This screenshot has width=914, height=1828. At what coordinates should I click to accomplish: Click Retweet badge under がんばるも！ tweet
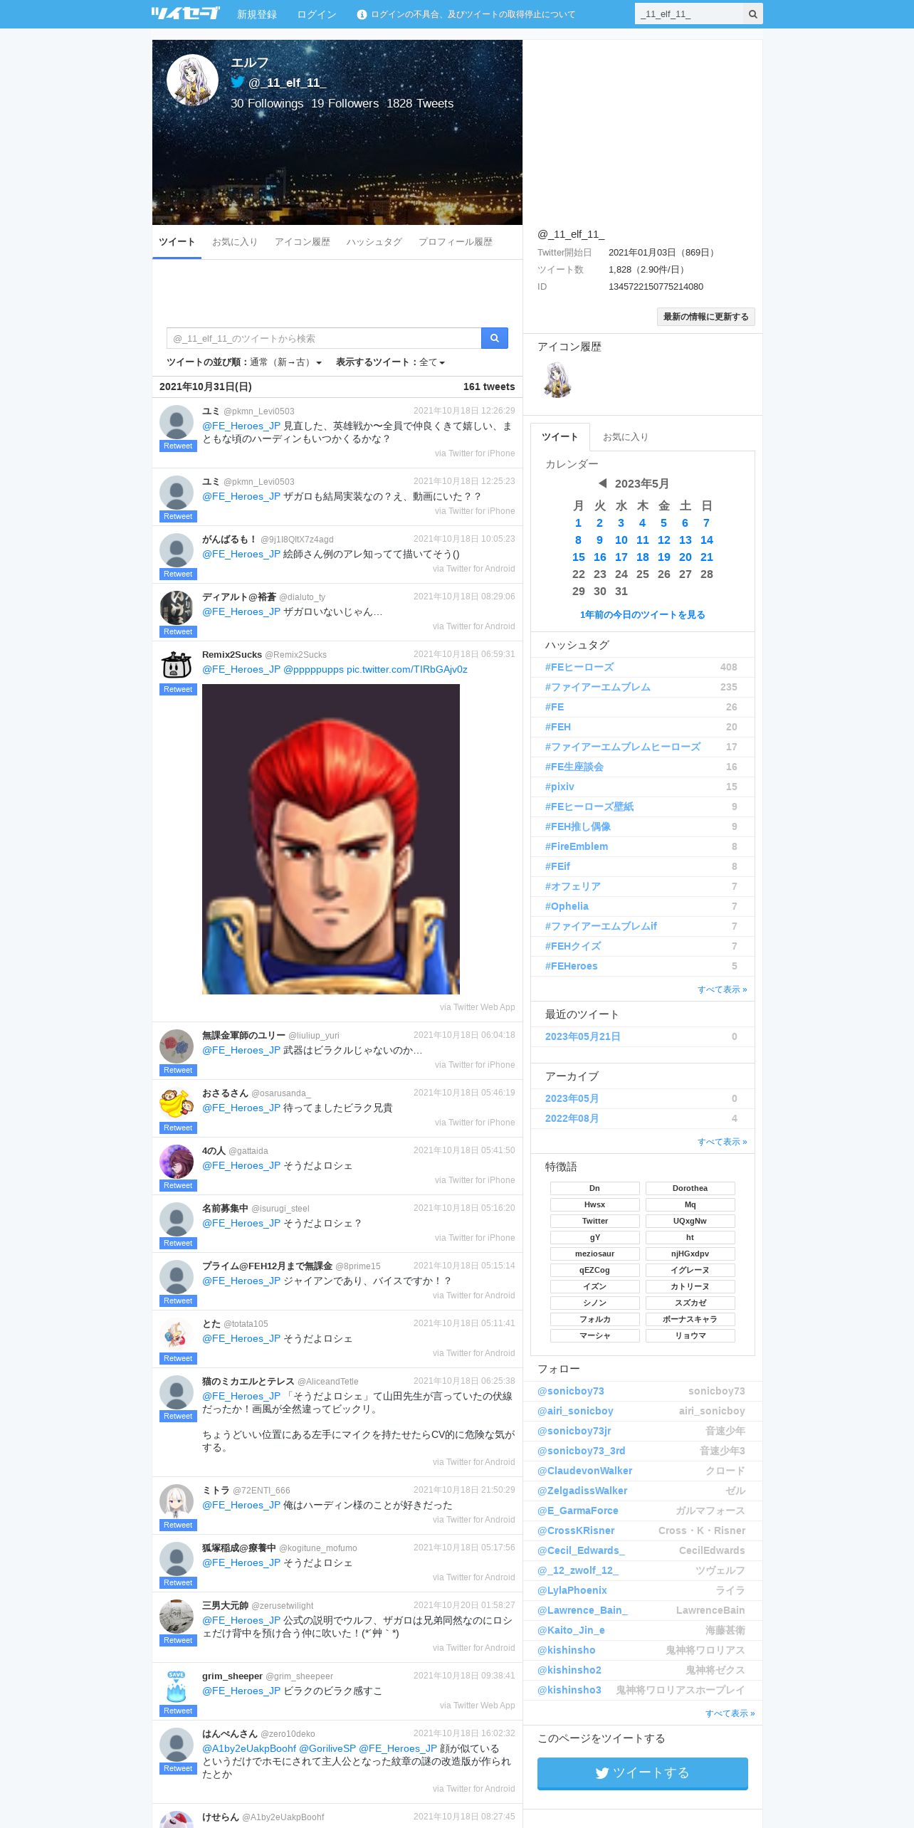[178, 574]
